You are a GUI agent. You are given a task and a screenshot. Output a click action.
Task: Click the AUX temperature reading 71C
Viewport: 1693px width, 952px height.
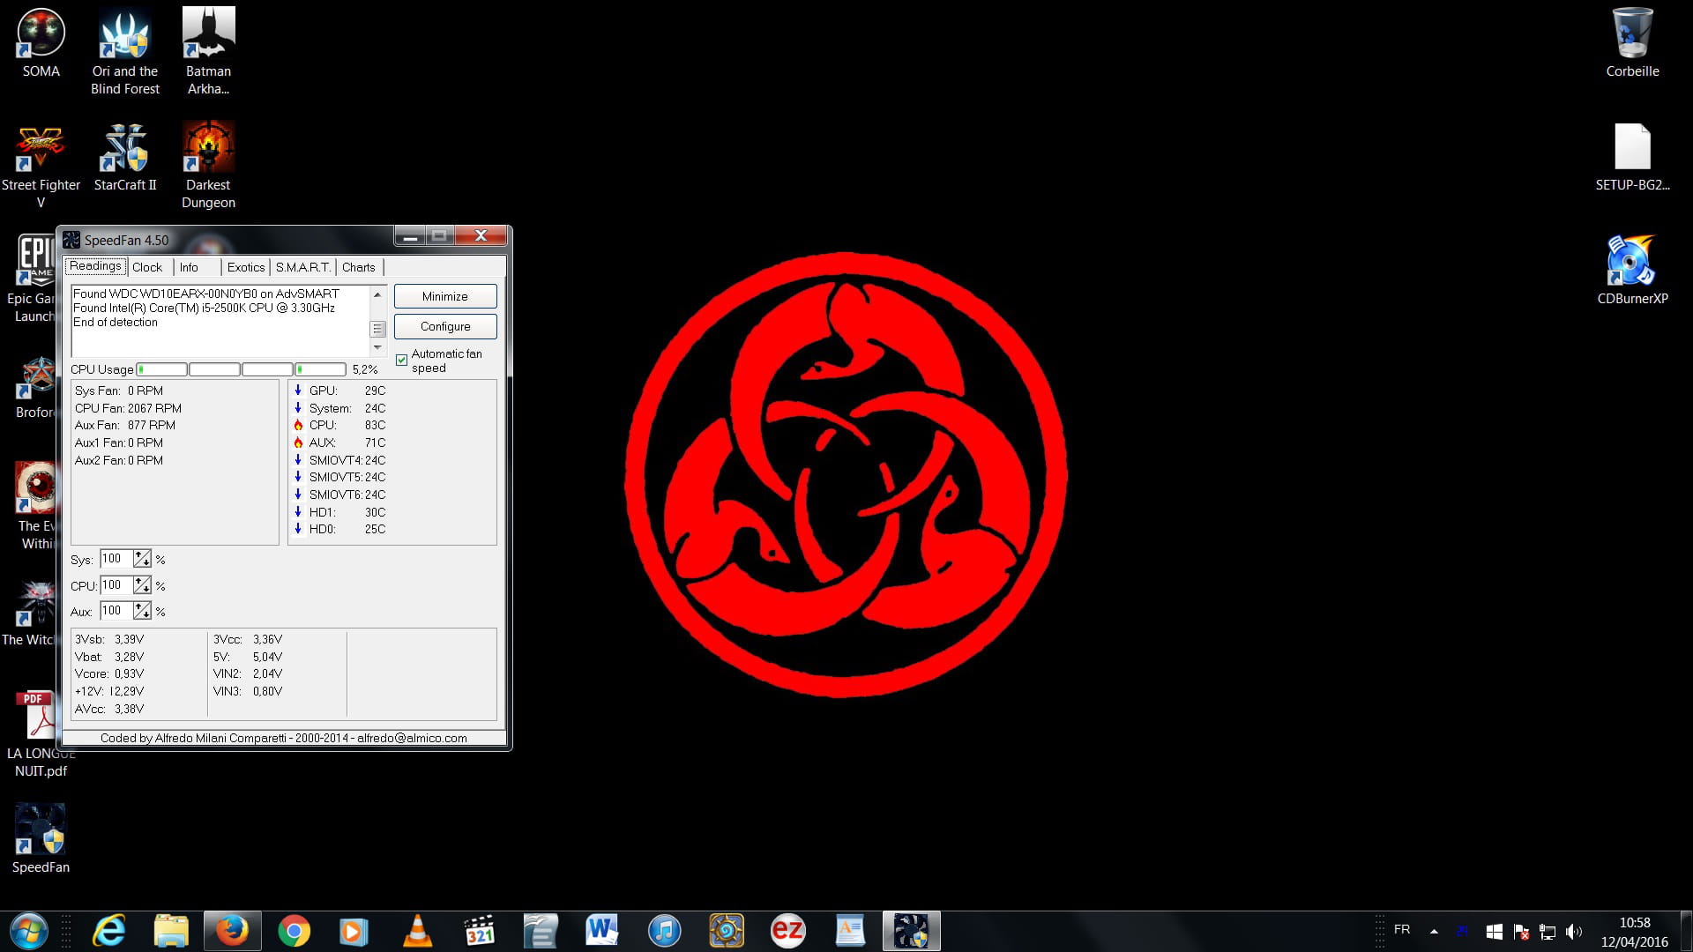pyautogui.click(x=340, y=443)
